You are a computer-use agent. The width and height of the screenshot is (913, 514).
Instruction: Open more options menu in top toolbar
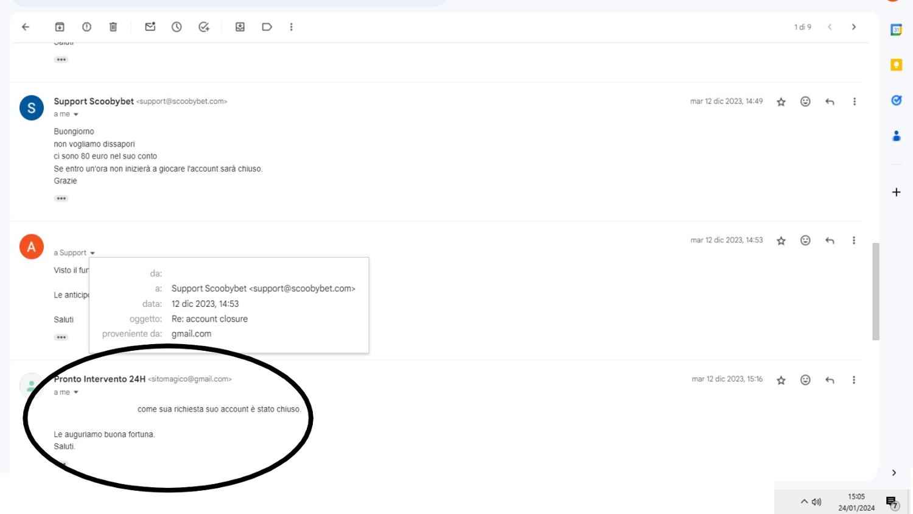pyautogui.click(x=292, y=27)
